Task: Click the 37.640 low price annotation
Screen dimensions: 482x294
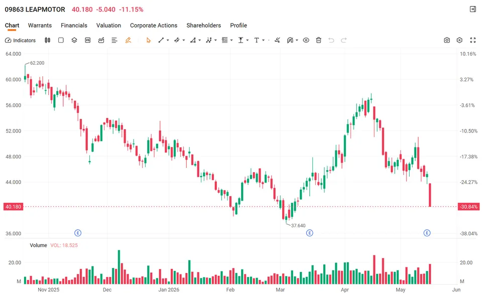Action: coord(298,225)
